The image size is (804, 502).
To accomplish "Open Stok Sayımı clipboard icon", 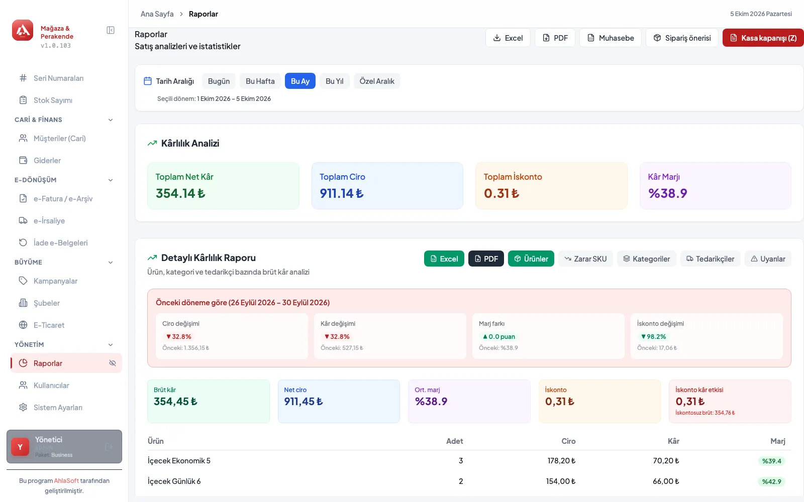I will (23, 100).
